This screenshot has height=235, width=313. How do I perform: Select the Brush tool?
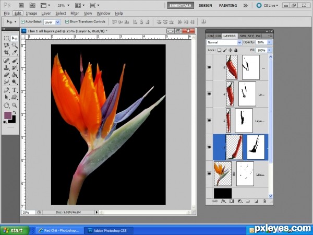(14, 61)
